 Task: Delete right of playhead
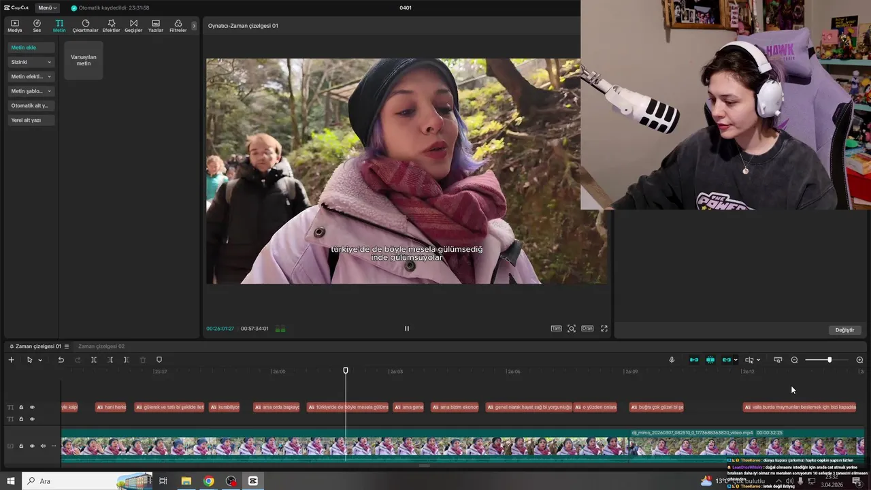click(x=126, y=359)
